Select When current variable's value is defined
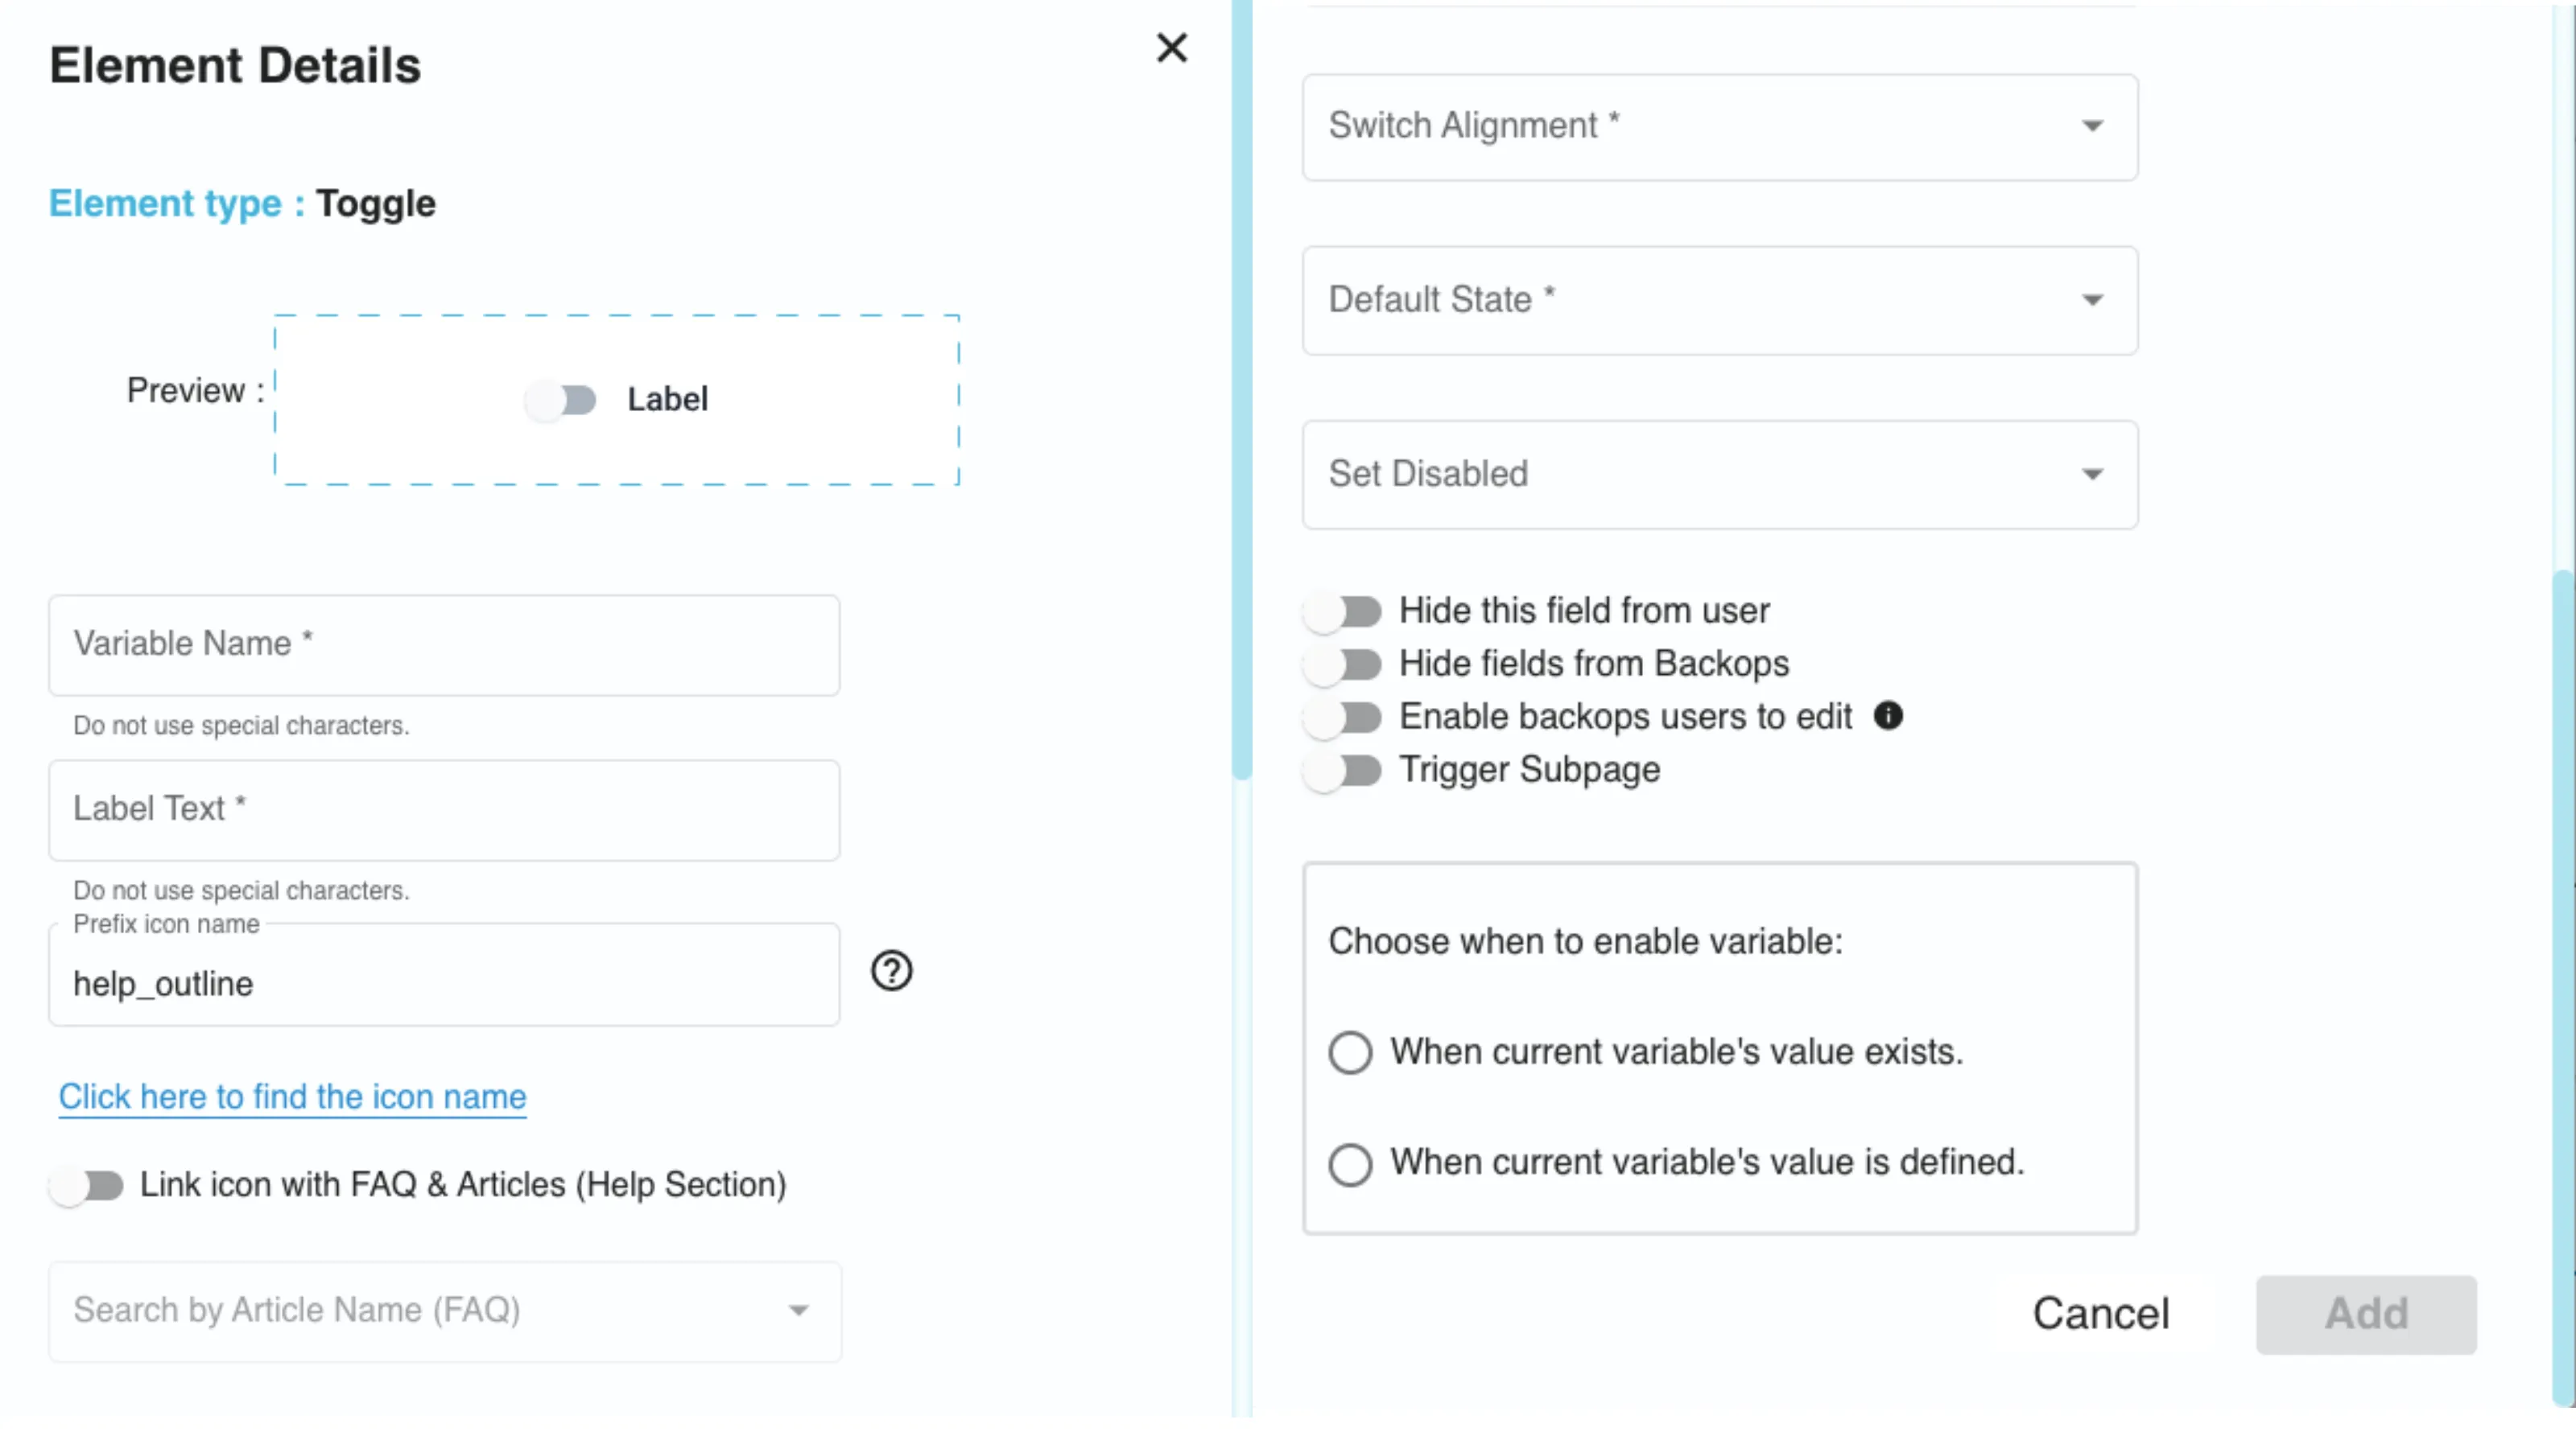The height and width of the screenshot is (1436, 2576). (1350, 1163)
